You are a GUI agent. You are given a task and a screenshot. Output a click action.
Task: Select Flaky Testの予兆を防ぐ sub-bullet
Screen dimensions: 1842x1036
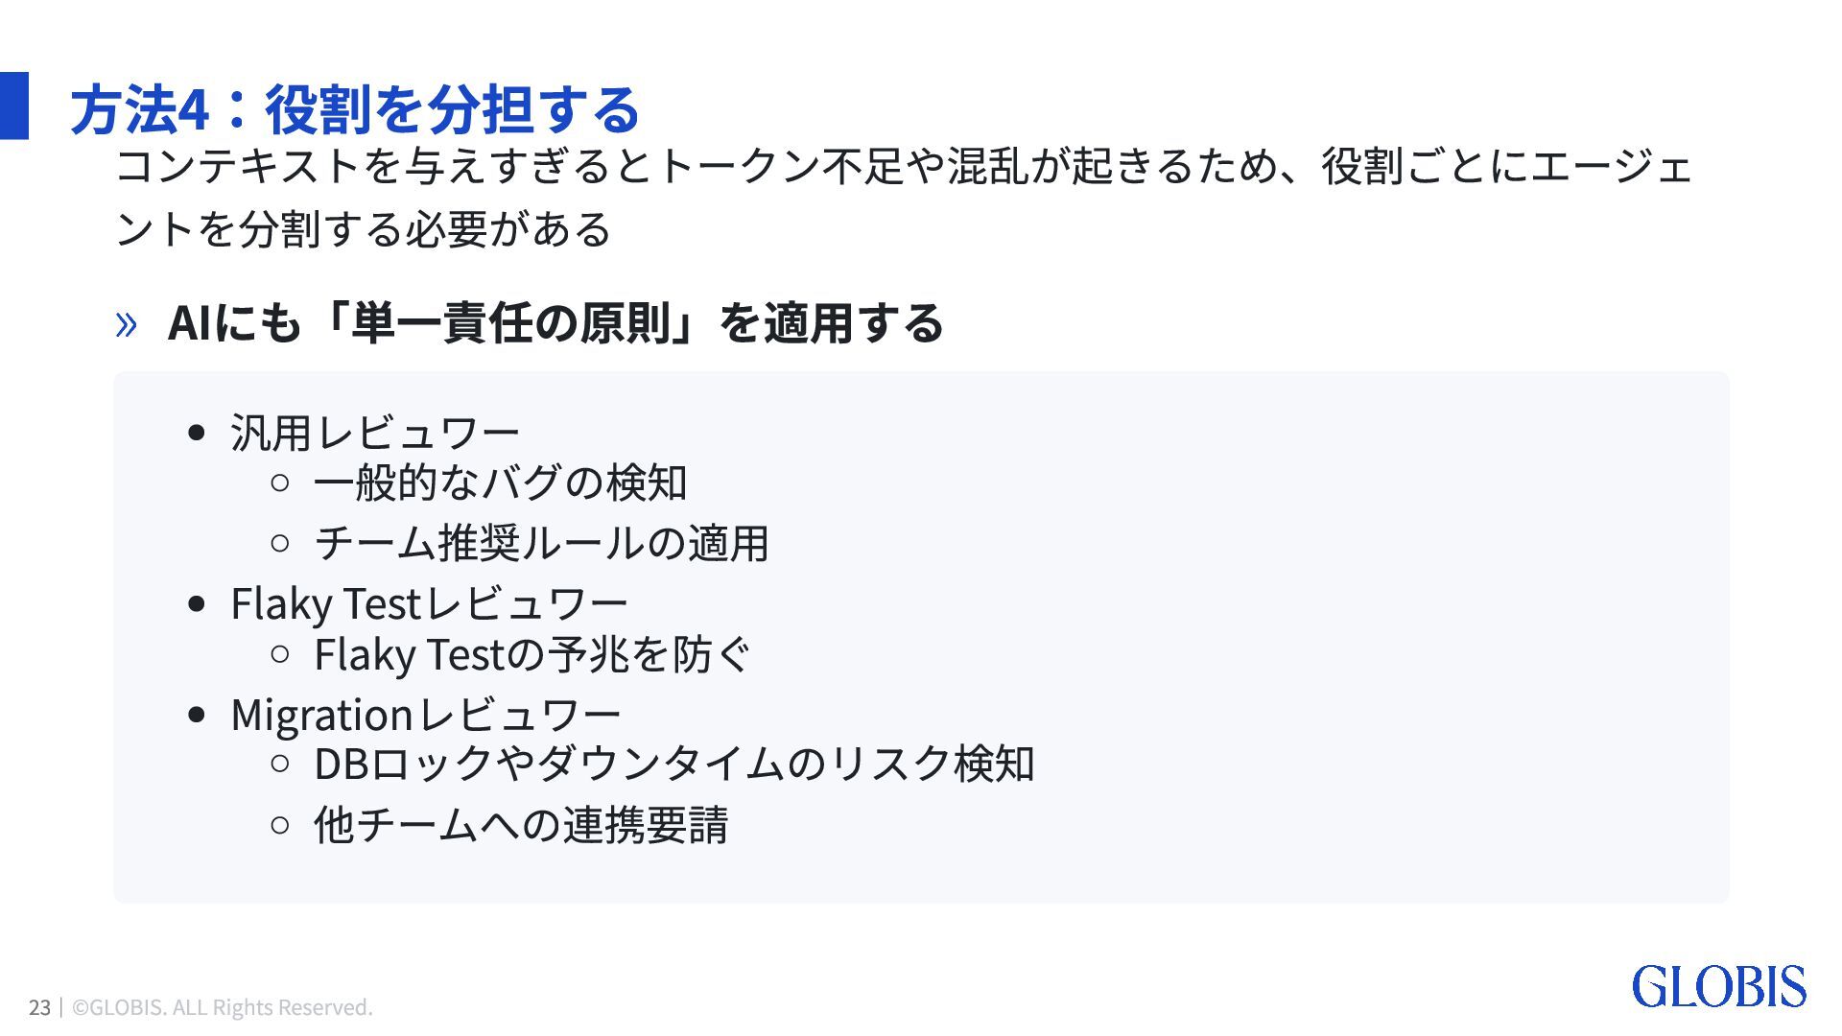pyautogui.click(x=532, y=654)
